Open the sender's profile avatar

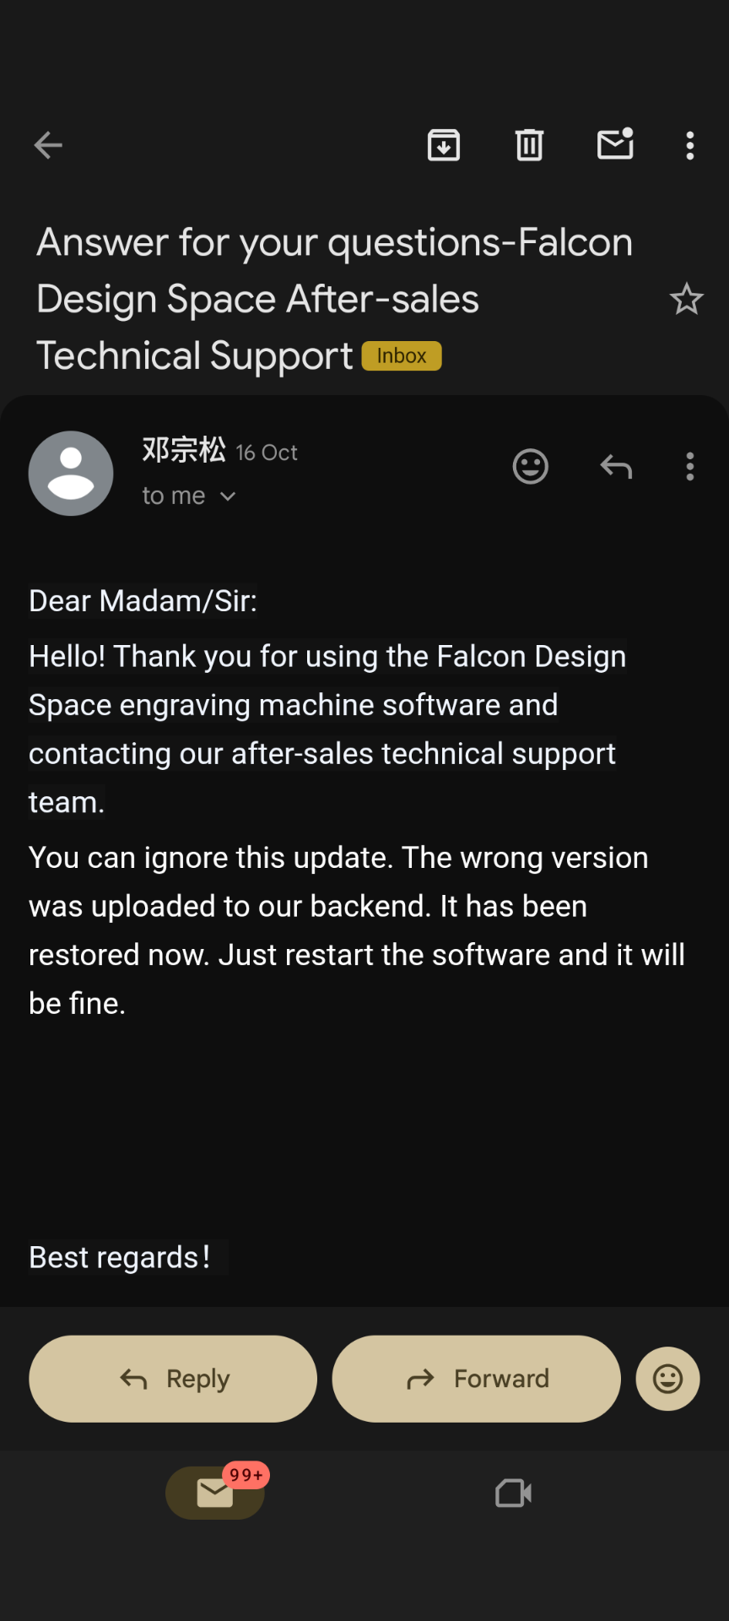click(71, 474)
